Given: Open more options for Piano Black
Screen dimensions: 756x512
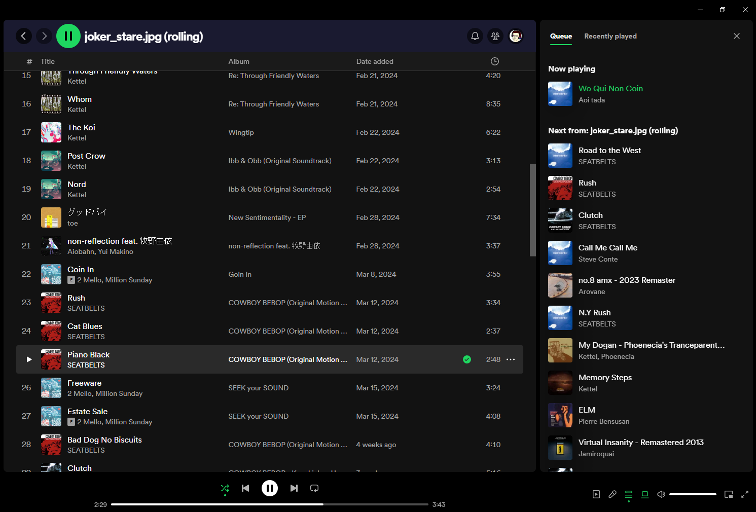Looking at the screenshot, I should [511, 359].
